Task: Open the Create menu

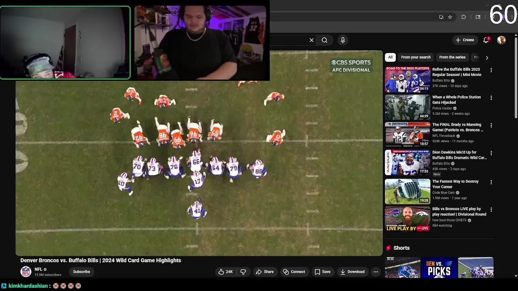Action: click(x=465, y=40)
